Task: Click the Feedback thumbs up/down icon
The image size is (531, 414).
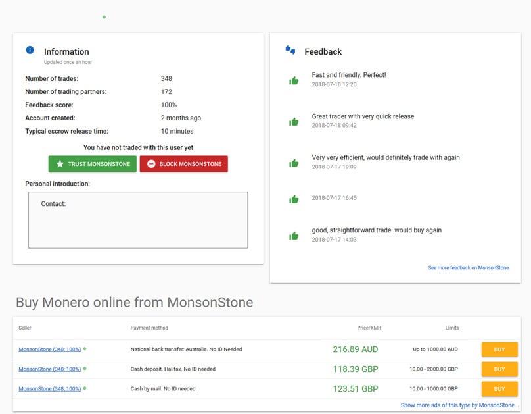Action: [x=290, y=50]
